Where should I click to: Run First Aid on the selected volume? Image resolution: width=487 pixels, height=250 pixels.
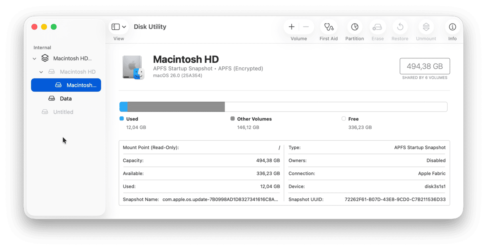point(329,27)
